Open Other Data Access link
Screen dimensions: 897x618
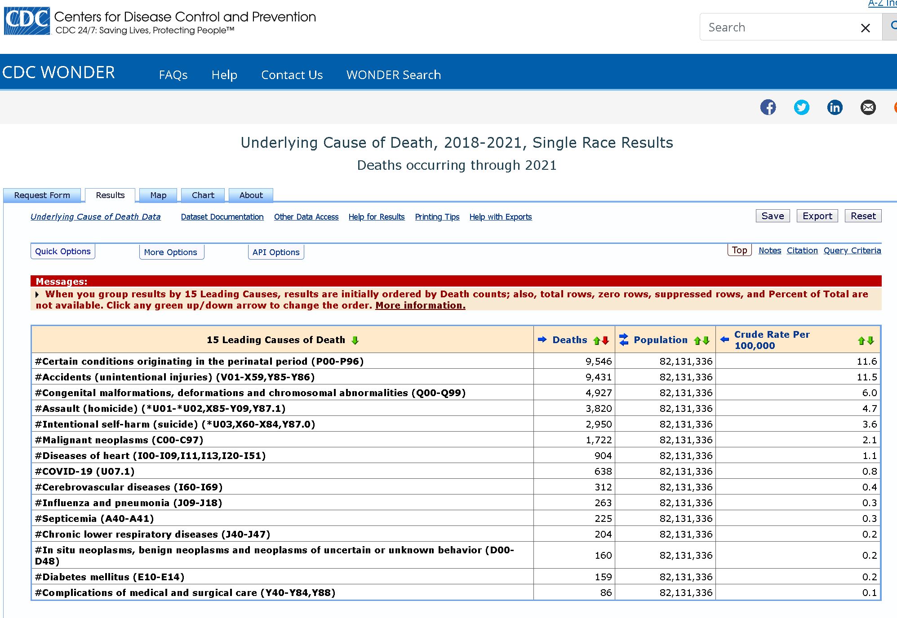pyautogui.click(x=306, y=217)
